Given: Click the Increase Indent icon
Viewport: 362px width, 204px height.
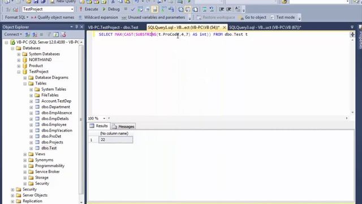Looking at the screenshot, I should 229,9.
